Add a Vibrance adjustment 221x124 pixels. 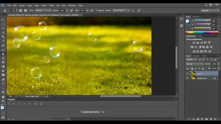(210, 43)
